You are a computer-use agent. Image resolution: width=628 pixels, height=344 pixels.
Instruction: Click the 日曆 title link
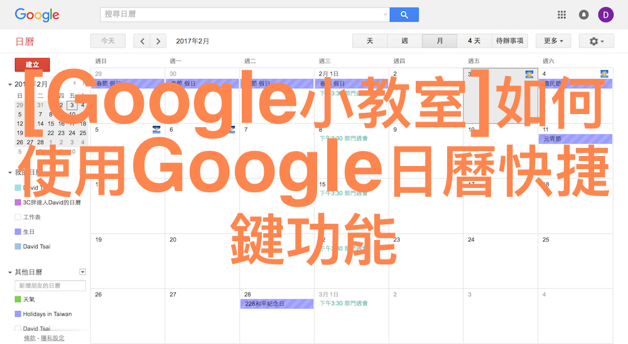24,41
